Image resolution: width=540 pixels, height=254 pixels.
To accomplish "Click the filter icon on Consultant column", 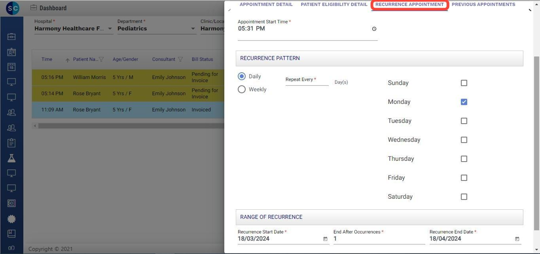I will coord(180,60).
